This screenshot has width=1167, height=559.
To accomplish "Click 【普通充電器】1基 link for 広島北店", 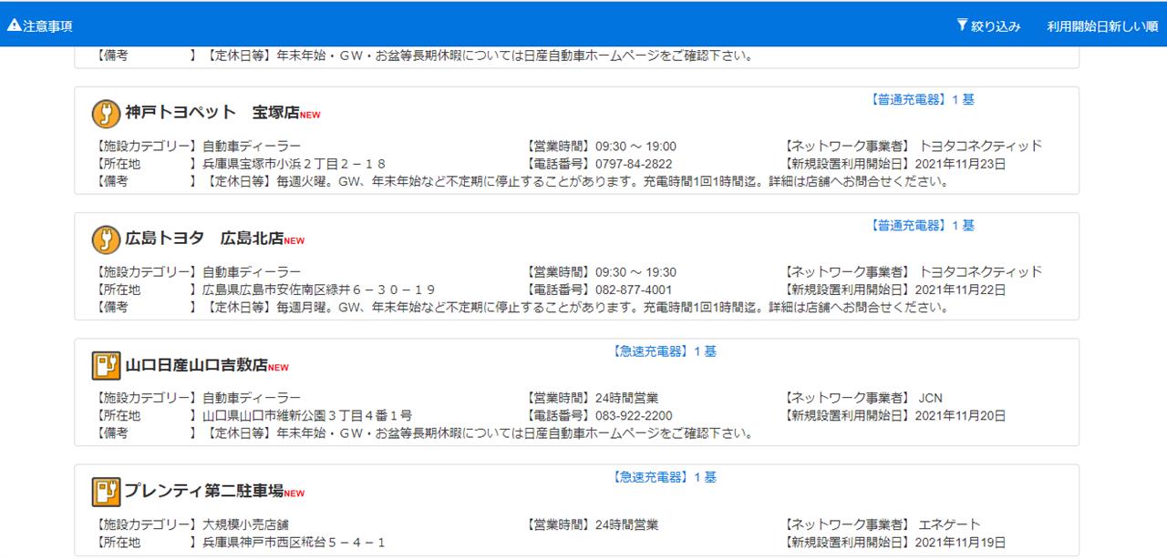I will (x=922, y=225).
